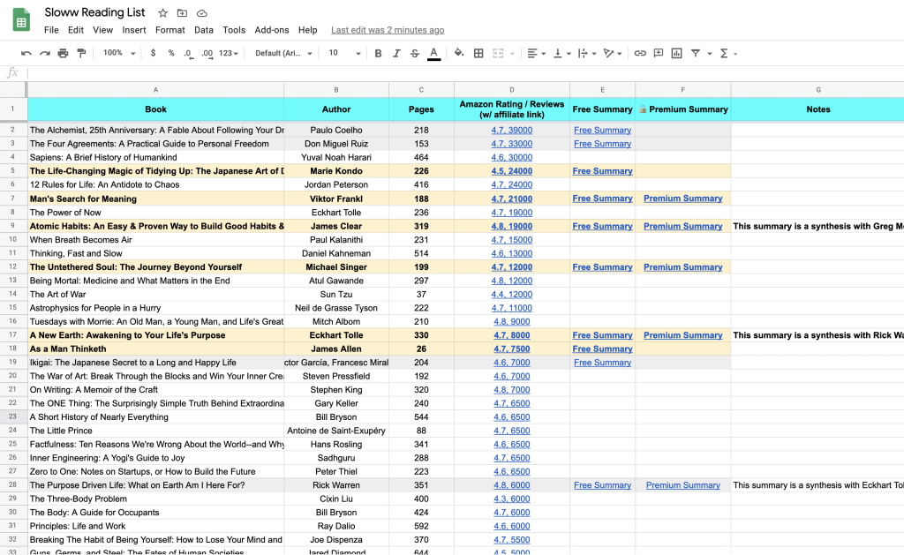Expand the font size dropdown showing 10
Image resolution: width=904 pixels, height=555 pixels.
[344, 53]
